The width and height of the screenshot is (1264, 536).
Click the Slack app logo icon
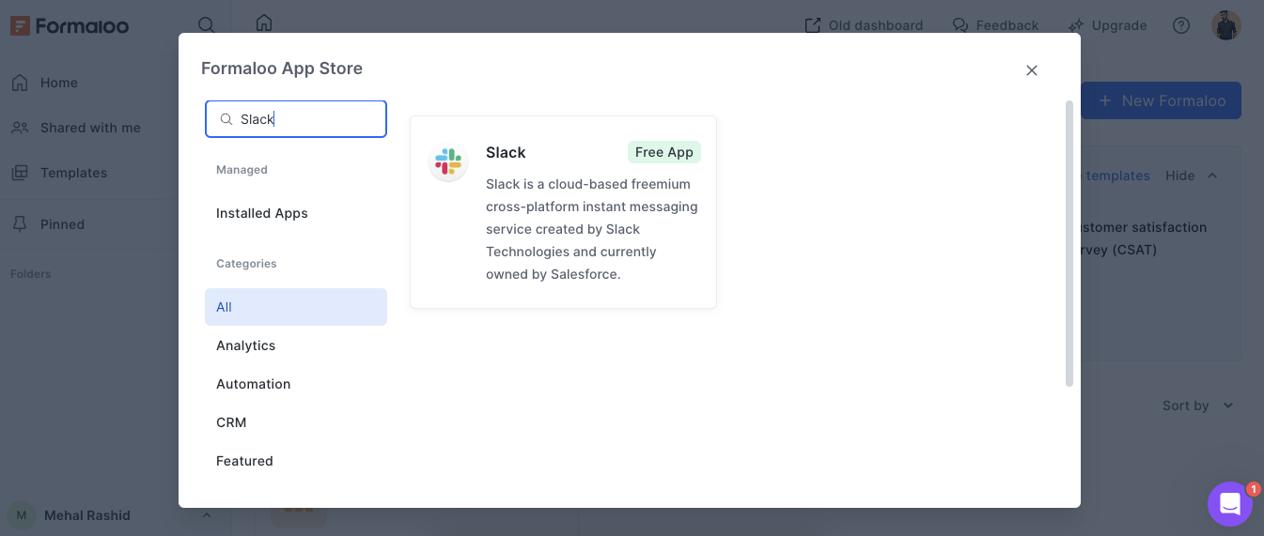448,162
